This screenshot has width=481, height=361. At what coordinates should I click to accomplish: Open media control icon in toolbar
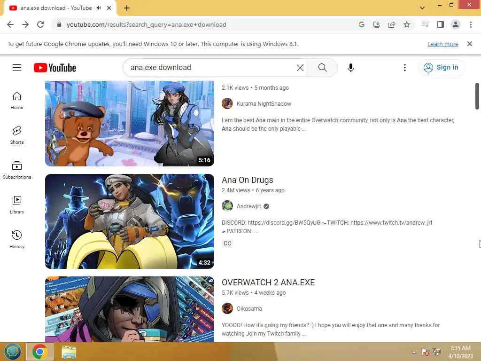(425, 24)
